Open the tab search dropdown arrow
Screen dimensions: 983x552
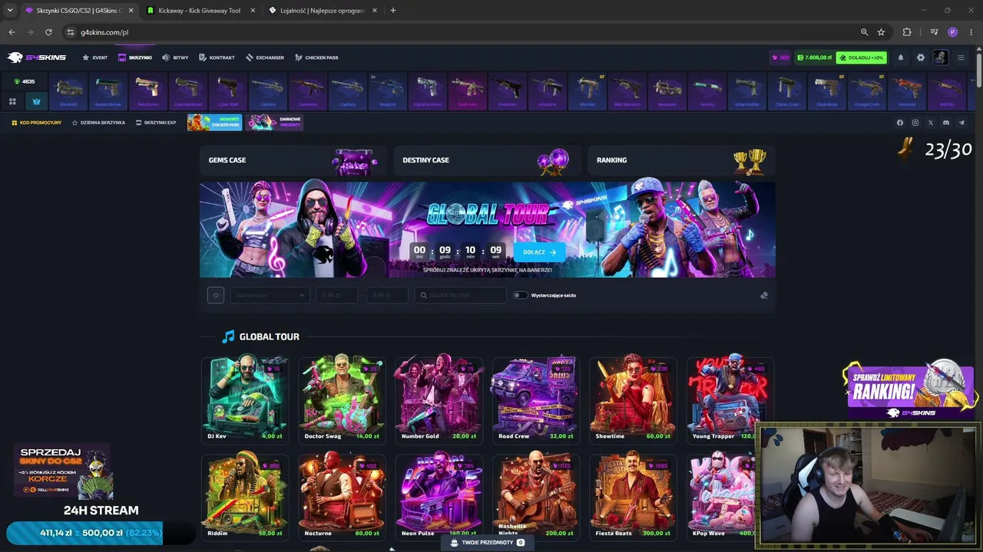click(10, 11)
